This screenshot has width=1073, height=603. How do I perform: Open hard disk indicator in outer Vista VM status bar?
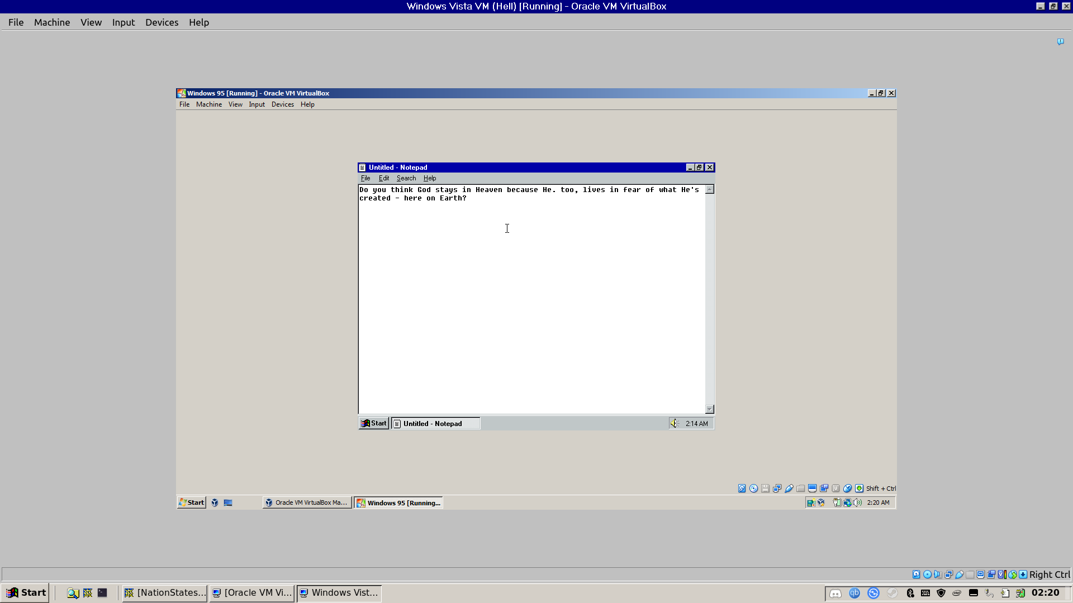click(x=917, y=575)
